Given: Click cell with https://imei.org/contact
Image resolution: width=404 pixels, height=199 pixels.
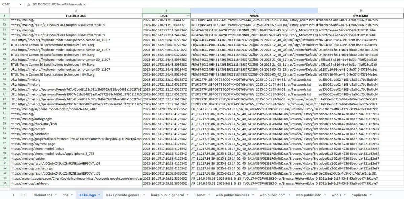Looking at the screenshot, I should coord(76,129).
